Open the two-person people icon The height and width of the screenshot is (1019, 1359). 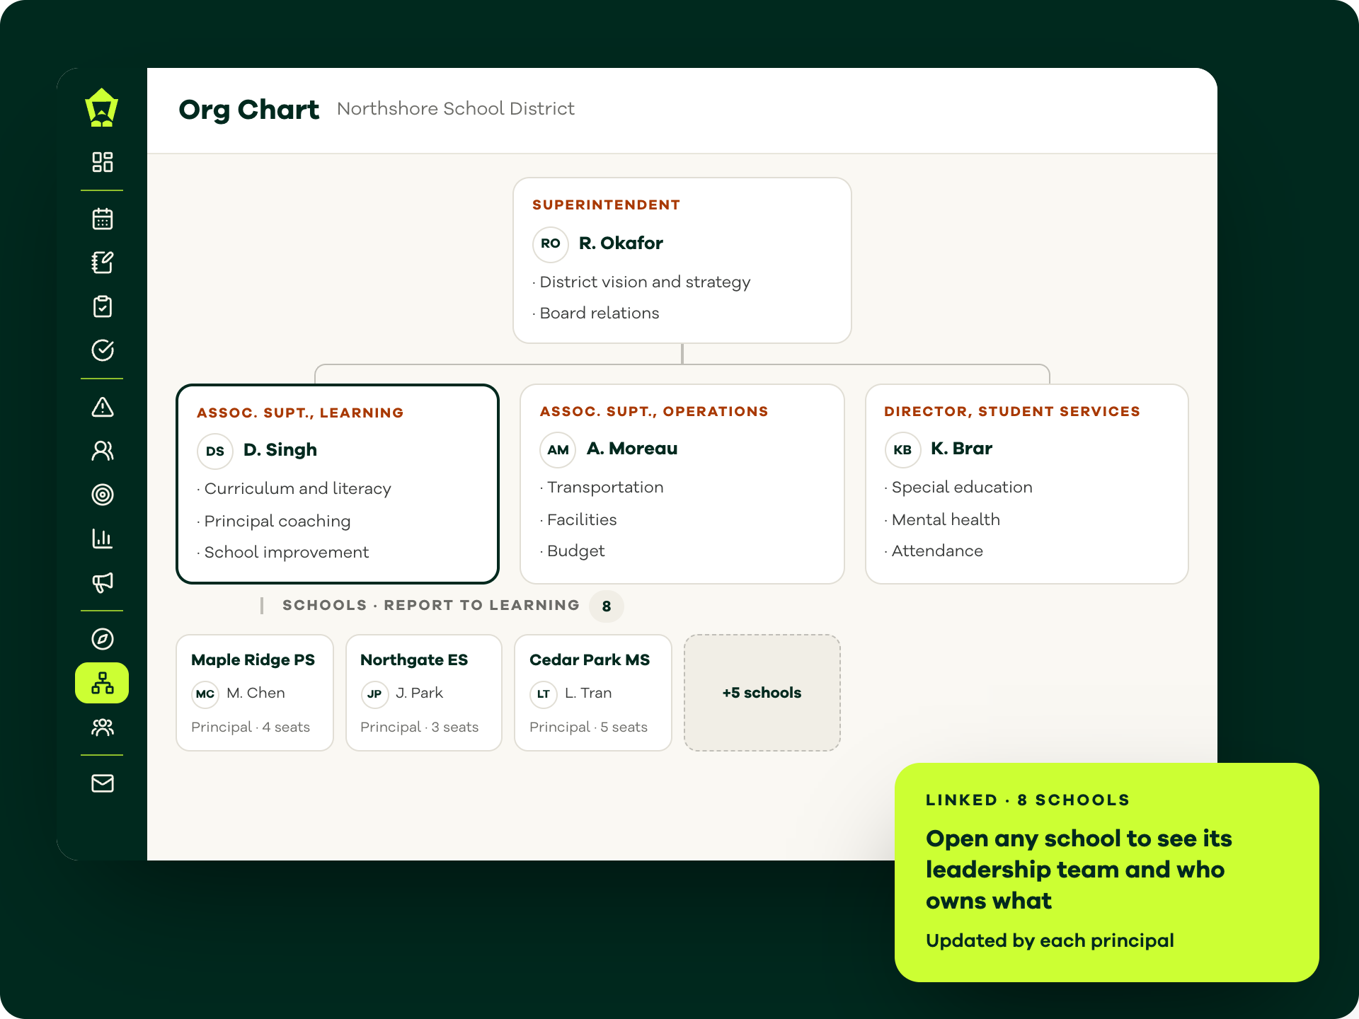[103, 451]
